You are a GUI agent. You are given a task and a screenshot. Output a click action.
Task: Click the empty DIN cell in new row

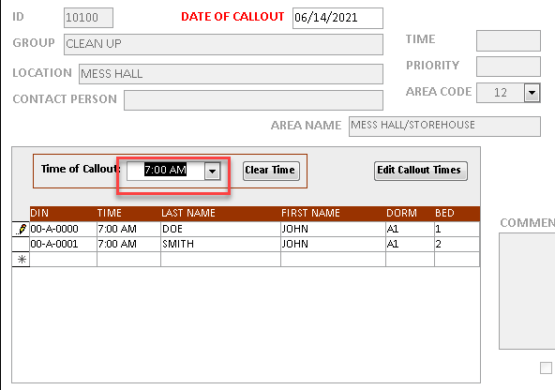tap(63, 260)
